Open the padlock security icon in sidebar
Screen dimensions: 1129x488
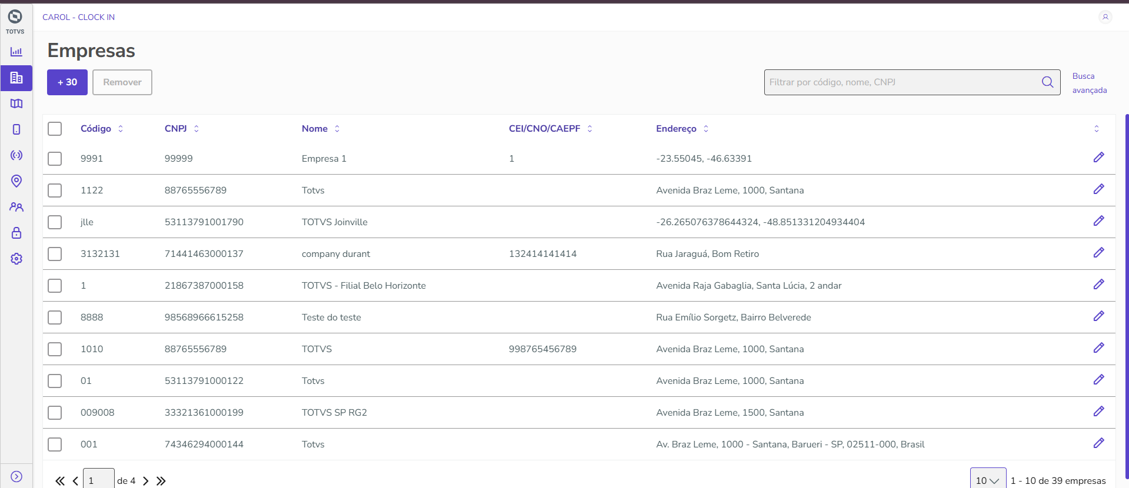(16, 233)
